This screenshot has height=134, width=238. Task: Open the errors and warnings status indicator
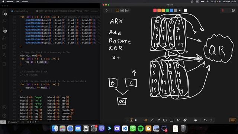coord(31,122)
